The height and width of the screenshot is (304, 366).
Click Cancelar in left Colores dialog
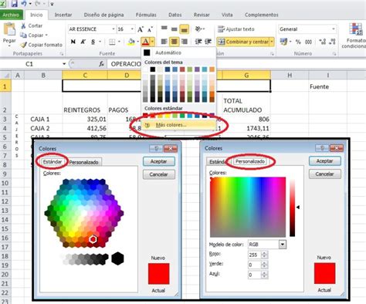[x=159, y=174]
